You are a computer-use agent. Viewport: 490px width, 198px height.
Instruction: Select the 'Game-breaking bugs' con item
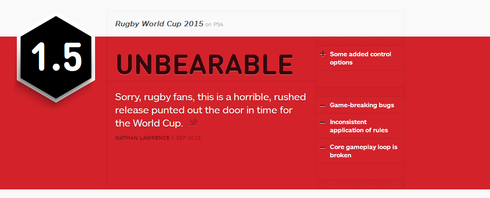362,105
